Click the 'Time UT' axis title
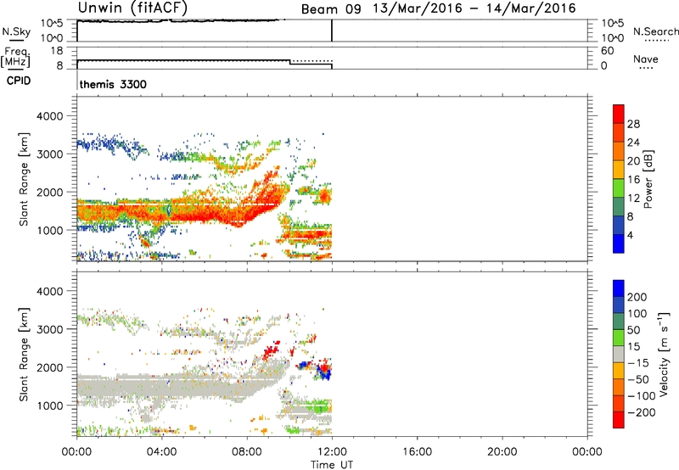Viewport: 679px width, 470px height. (332, 465)
